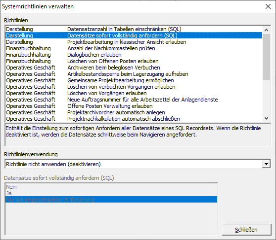The width and height of the screenshot is (276, 240).
Task: Close the Systemrichtlinien verwalten dialog
Action: 268,6
